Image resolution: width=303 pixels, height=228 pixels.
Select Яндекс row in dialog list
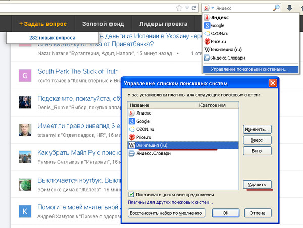point(183,113)
